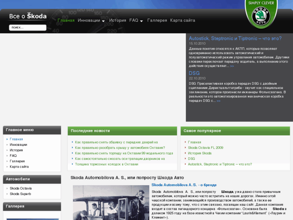Open article 'Autostick, Steptronic и Tiptronic – что это?' heading
Viewport: 293px width, 220px height.
point(235,38)
